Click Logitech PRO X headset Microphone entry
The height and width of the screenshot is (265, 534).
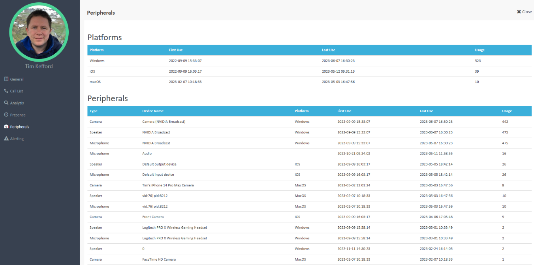pos(175,238)
